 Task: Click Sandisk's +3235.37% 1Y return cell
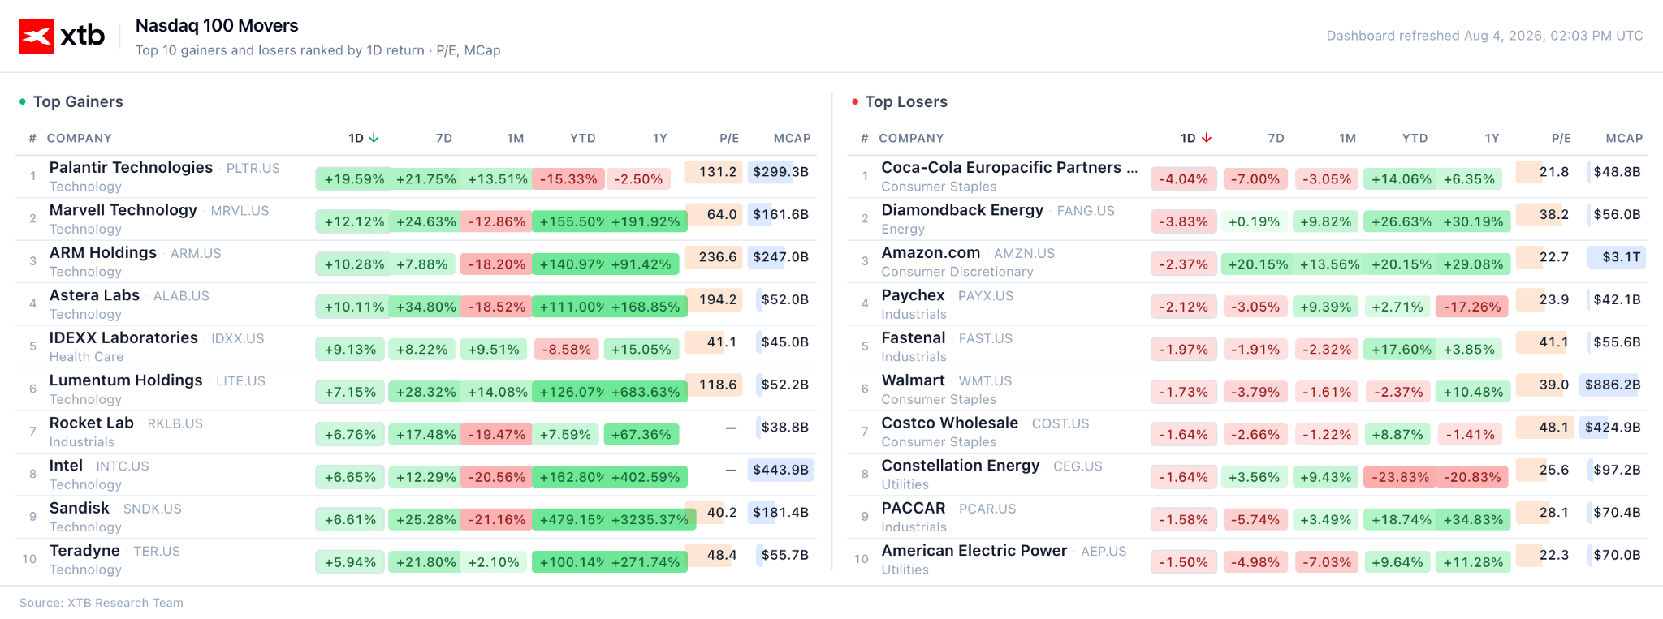pyautogui.click(x=650, y=520)
